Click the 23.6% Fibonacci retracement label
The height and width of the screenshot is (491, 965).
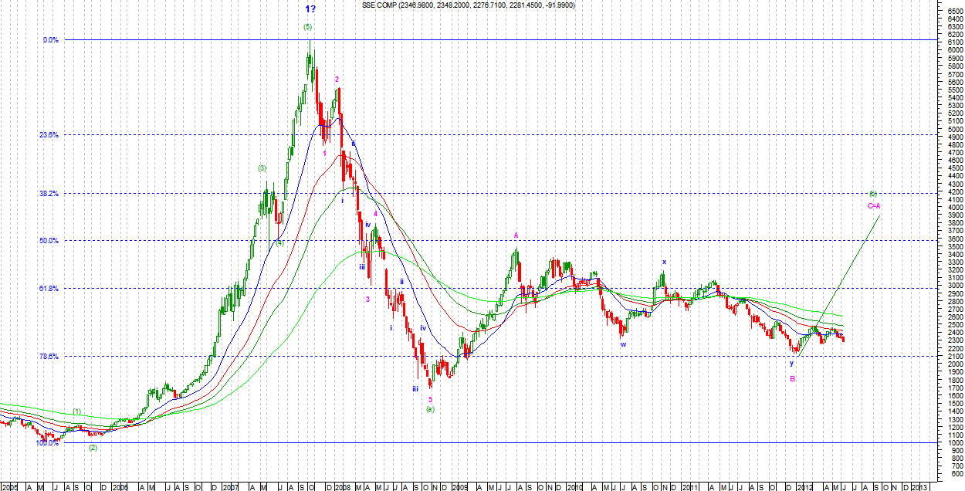tap(49, 134)
